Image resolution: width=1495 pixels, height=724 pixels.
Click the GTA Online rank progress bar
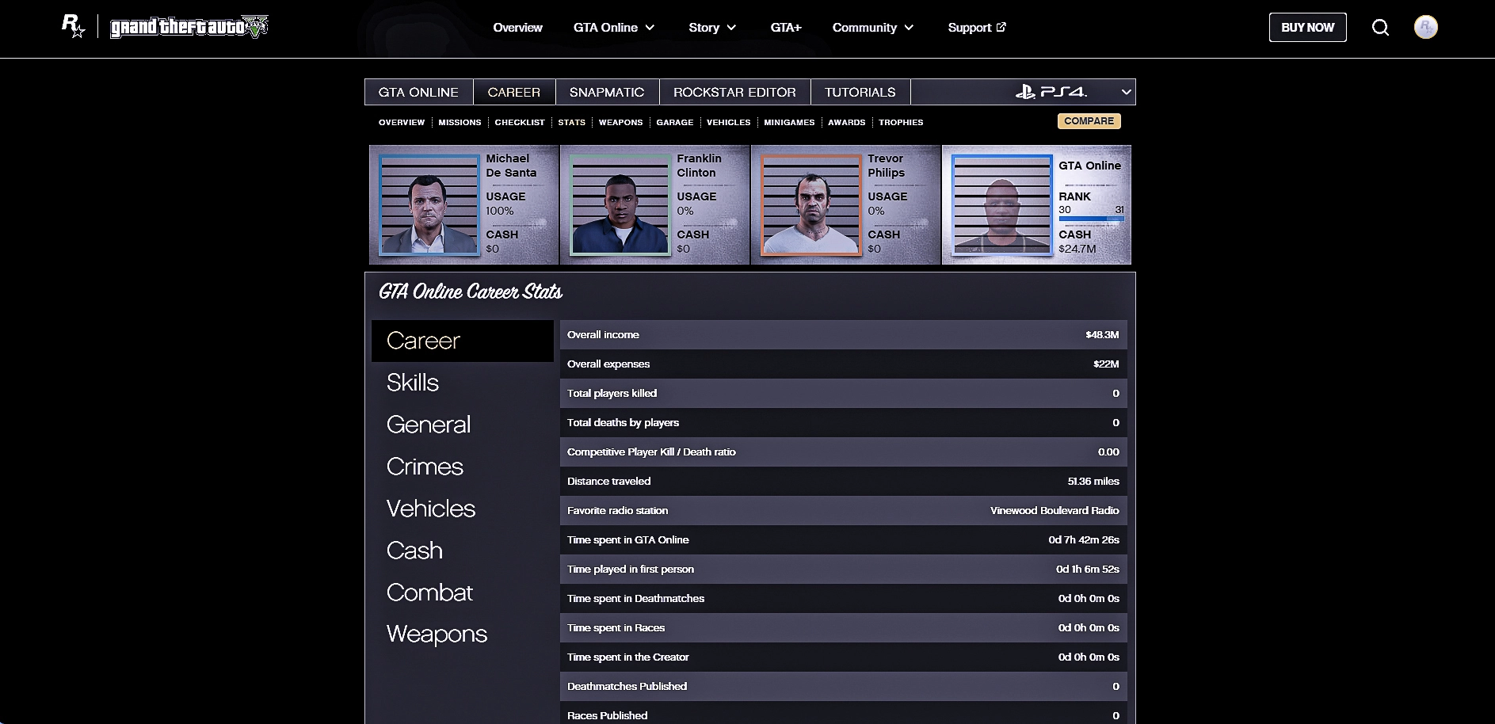tap(1091, 219)
